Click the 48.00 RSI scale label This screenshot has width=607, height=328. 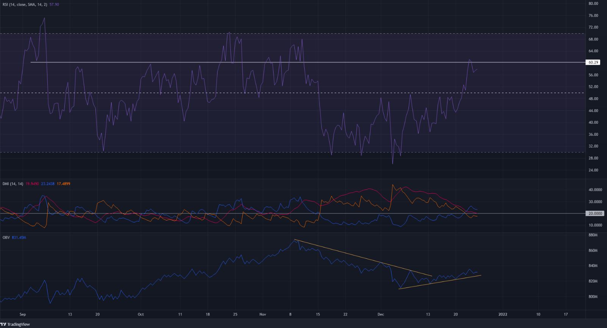[x=593, y=99]
